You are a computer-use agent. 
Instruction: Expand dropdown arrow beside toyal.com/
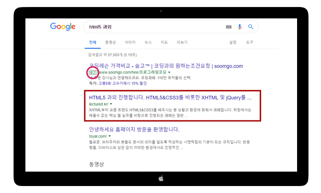point(110,136)
